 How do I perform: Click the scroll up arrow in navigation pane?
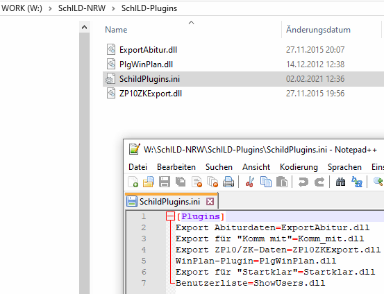(85, 28)
